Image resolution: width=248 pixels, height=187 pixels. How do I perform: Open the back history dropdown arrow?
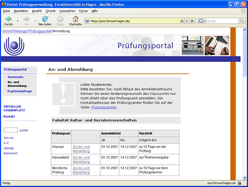tap(18, 21)
